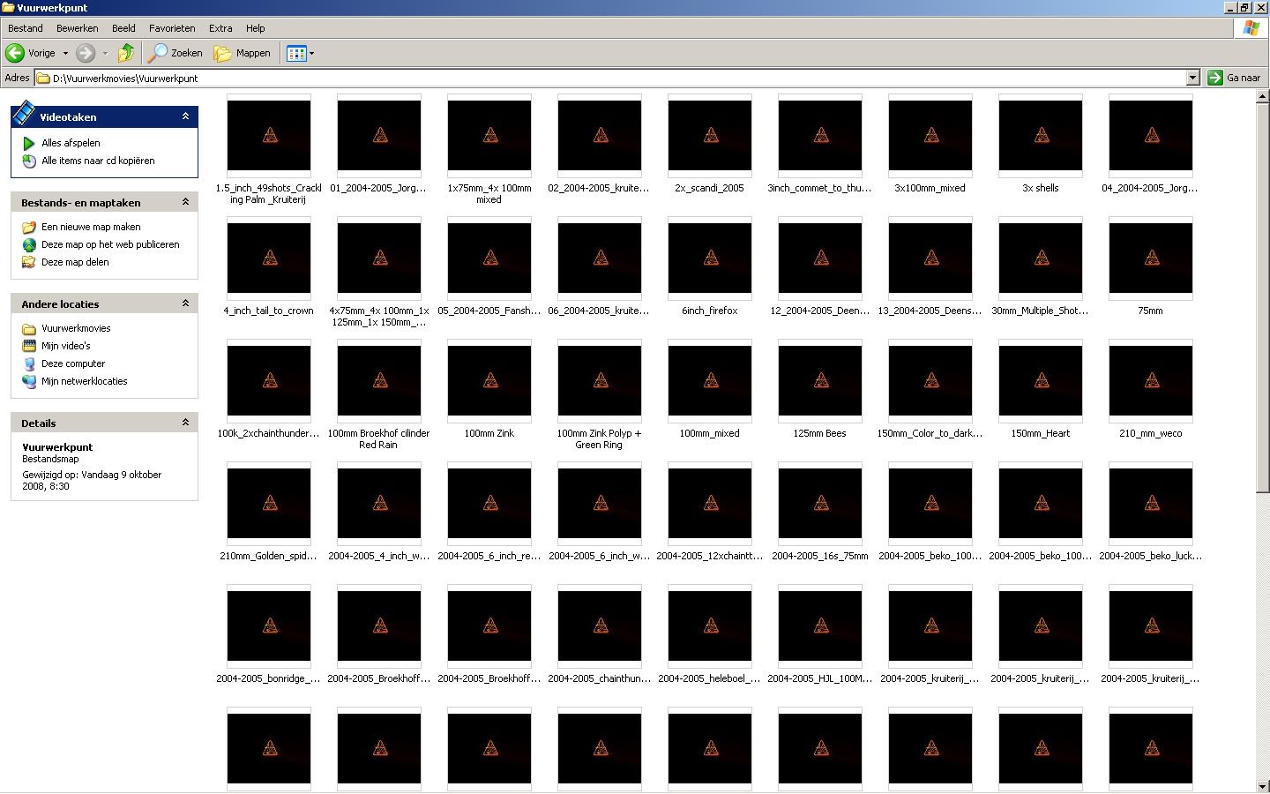Select the 100mm Zink video thumbnail
The height and width of the screenshot is (794, 1270).
pos(489,381)
